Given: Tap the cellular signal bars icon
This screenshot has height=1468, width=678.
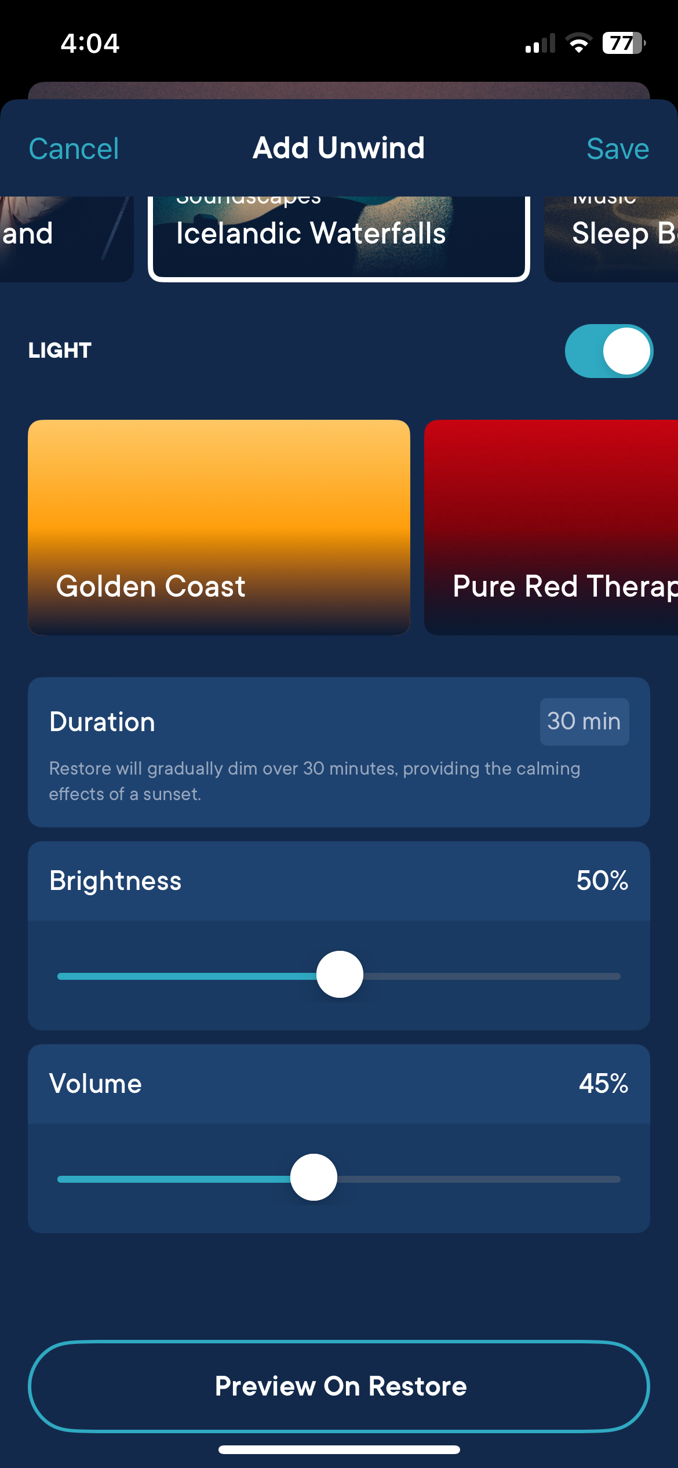Looking at the screenshot, I should coord(540,43).
